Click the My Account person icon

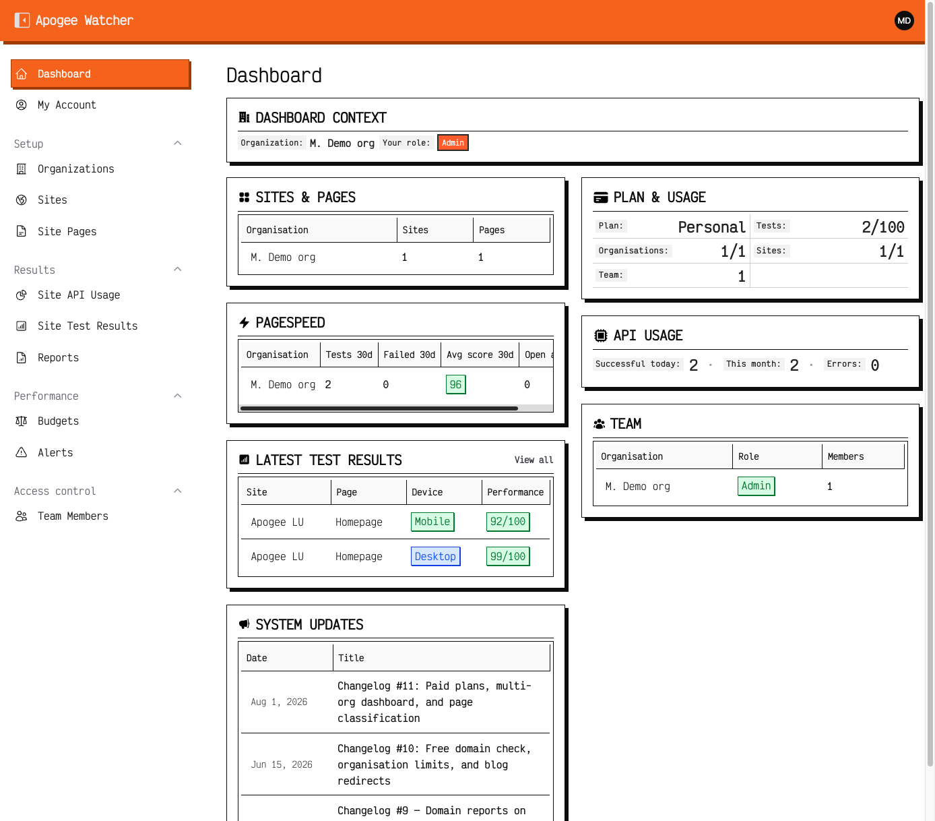click(x=22, y=105)
